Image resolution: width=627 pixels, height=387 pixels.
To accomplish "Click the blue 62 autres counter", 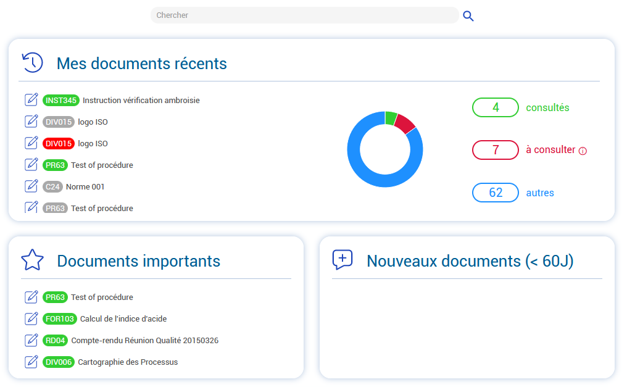I will click(496, 193).
